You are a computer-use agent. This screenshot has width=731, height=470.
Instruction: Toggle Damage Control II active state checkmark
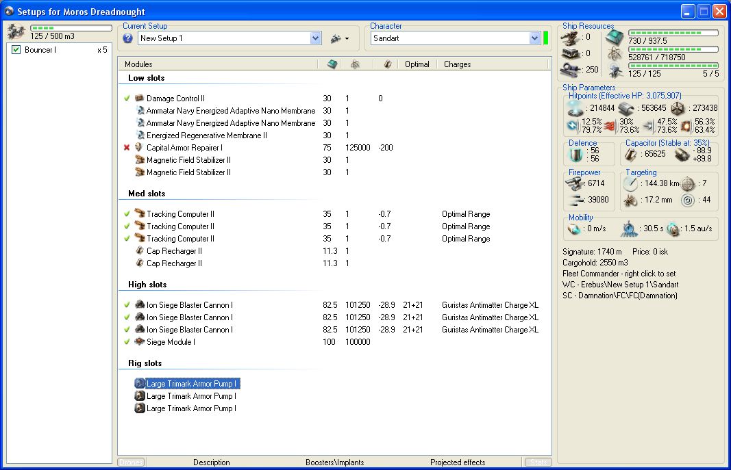[x=127, y=99]
